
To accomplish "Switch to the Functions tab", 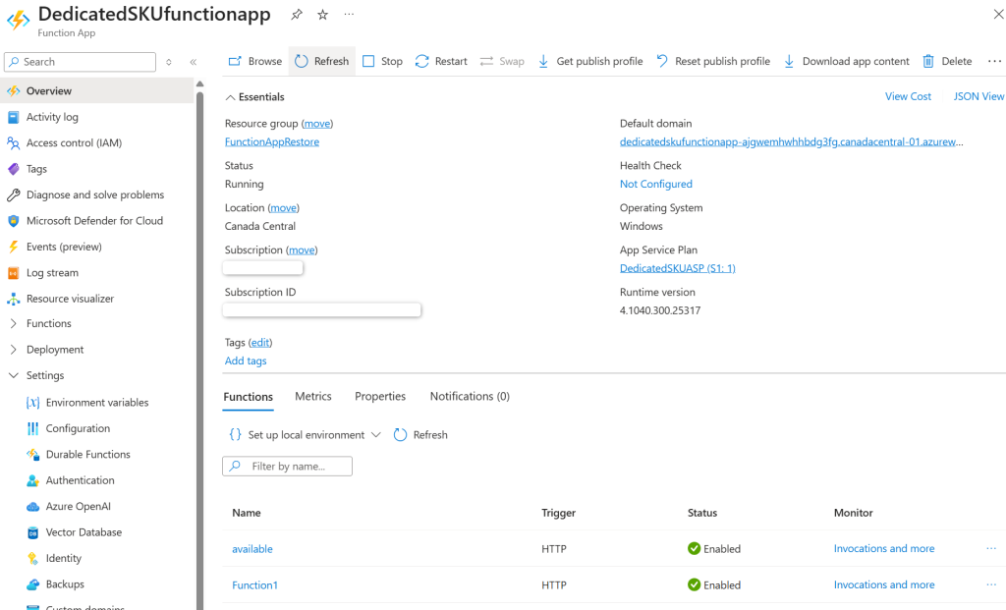I will pos(249,397).
